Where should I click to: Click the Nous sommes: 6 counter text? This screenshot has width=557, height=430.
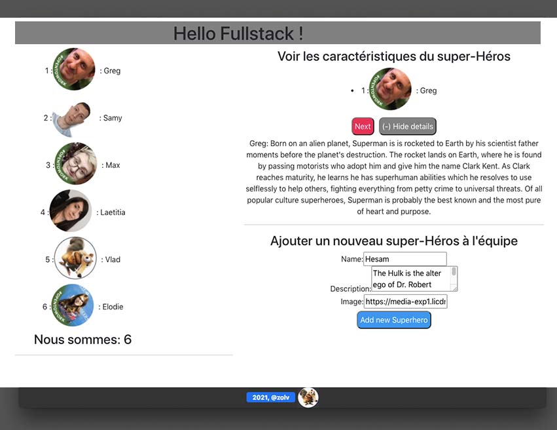pyautogui.click(x=82, y=339)
